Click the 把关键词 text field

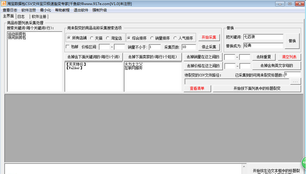263,37
